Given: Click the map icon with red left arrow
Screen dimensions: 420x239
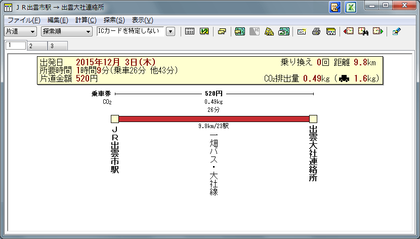Looking at the screenshot, I should point(349,31).
